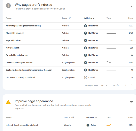Image resolution: width=136 pixels, height=131 pixels.
Task: Open Discovered - currently not indexed reason
Action: [x=20, y=77]
